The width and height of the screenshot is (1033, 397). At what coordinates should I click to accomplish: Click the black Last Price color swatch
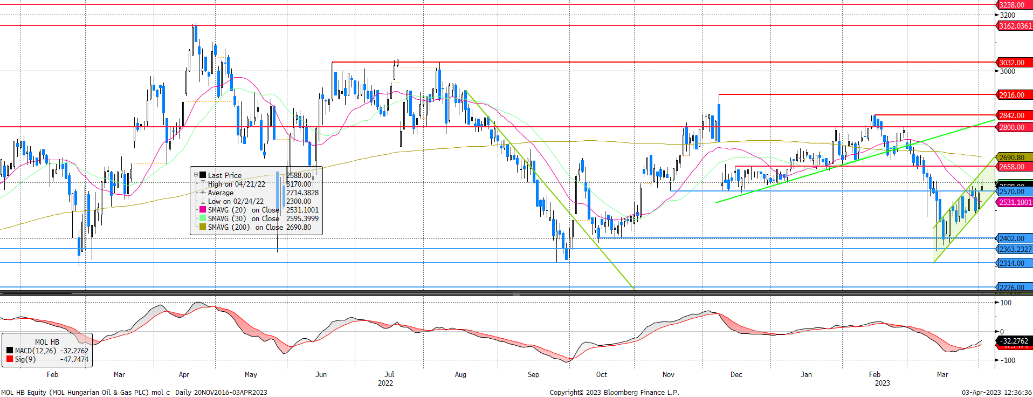(x=203, y=175)
